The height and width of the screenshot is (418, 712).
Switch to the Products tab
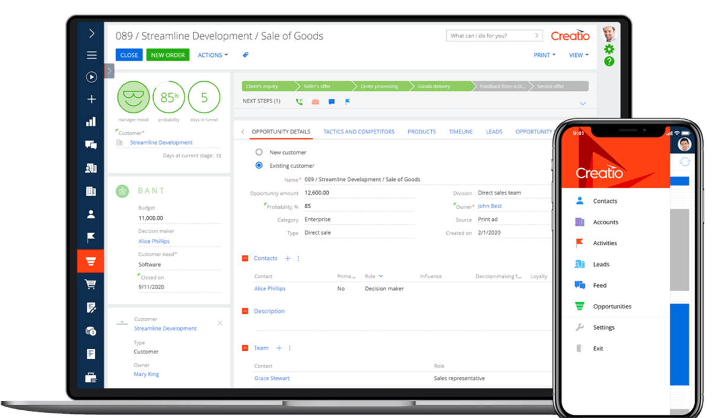422,132
